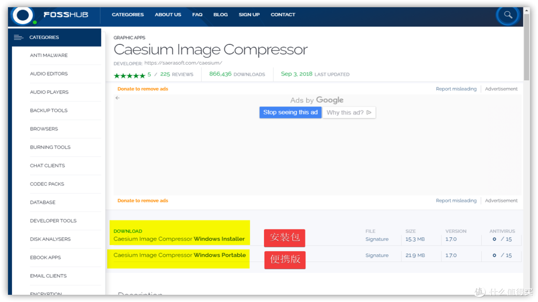Open BLOG in the top navigation
The image size is (538, 302).
click(221, 15)
